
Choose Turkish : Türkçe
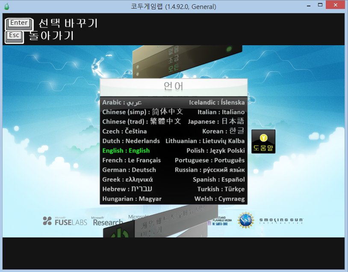(221, 189)
